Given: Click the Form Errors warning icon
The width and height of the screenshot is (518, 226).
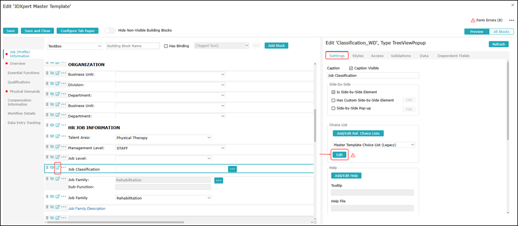Looking at the screenshot, I should [473, 21].
